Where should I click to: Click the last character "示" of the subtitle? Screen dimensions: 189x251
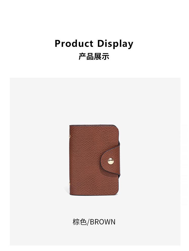105,56
